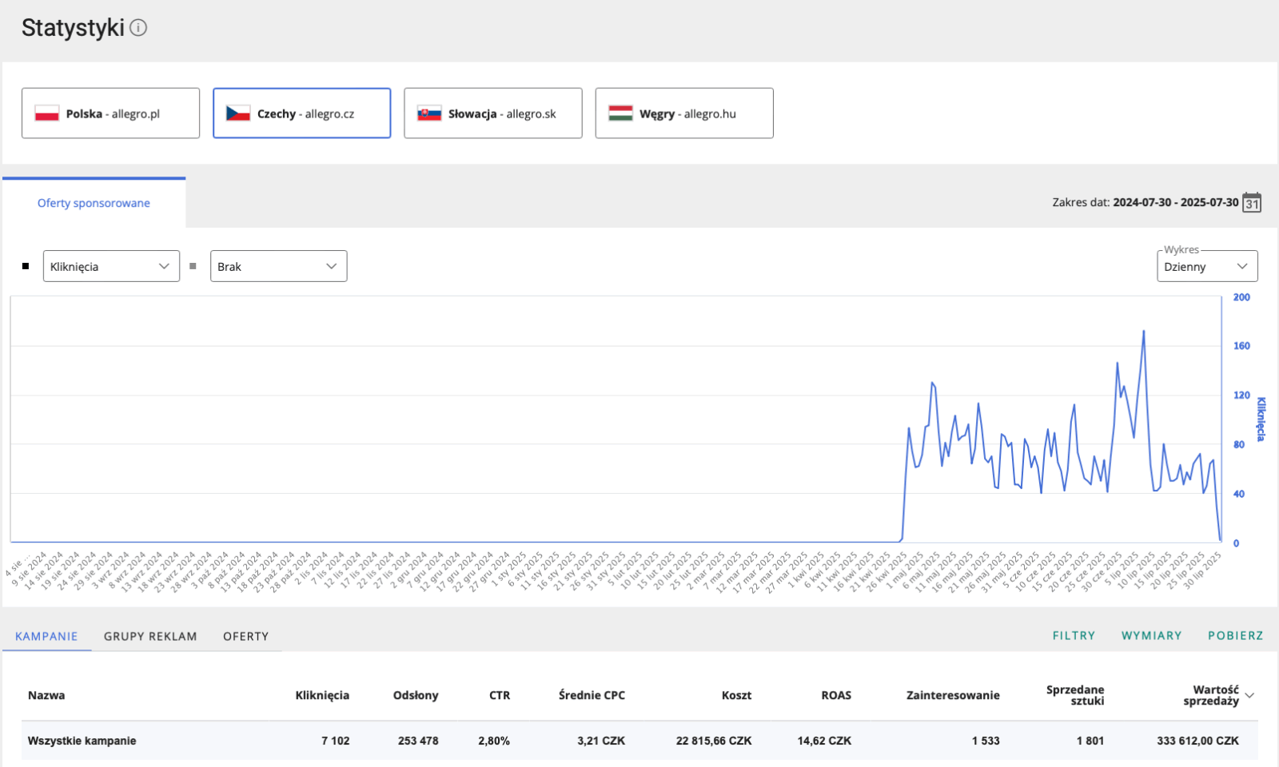1279x767 pixels.
Task: Select the Polska allegro.pl marketplace
Action: pyautogui.click(x=111, y=113)
